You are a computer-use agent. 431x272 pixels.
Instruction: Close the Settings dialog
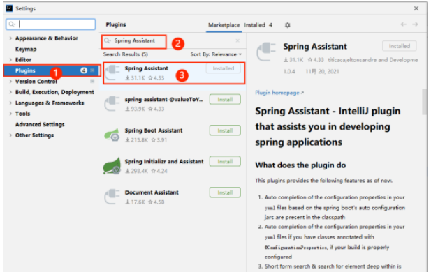point(416,8)
